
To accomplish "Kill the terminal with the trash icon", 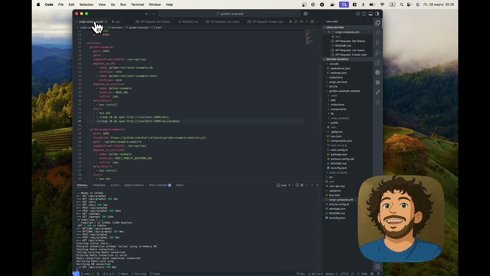I will [302, 185].
